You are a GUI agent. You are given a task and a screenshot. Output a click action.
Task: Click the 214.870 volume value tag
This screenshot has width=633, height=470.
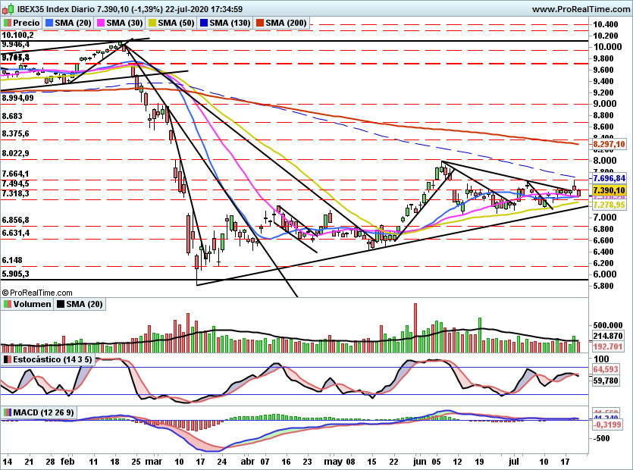pos(607,336)
